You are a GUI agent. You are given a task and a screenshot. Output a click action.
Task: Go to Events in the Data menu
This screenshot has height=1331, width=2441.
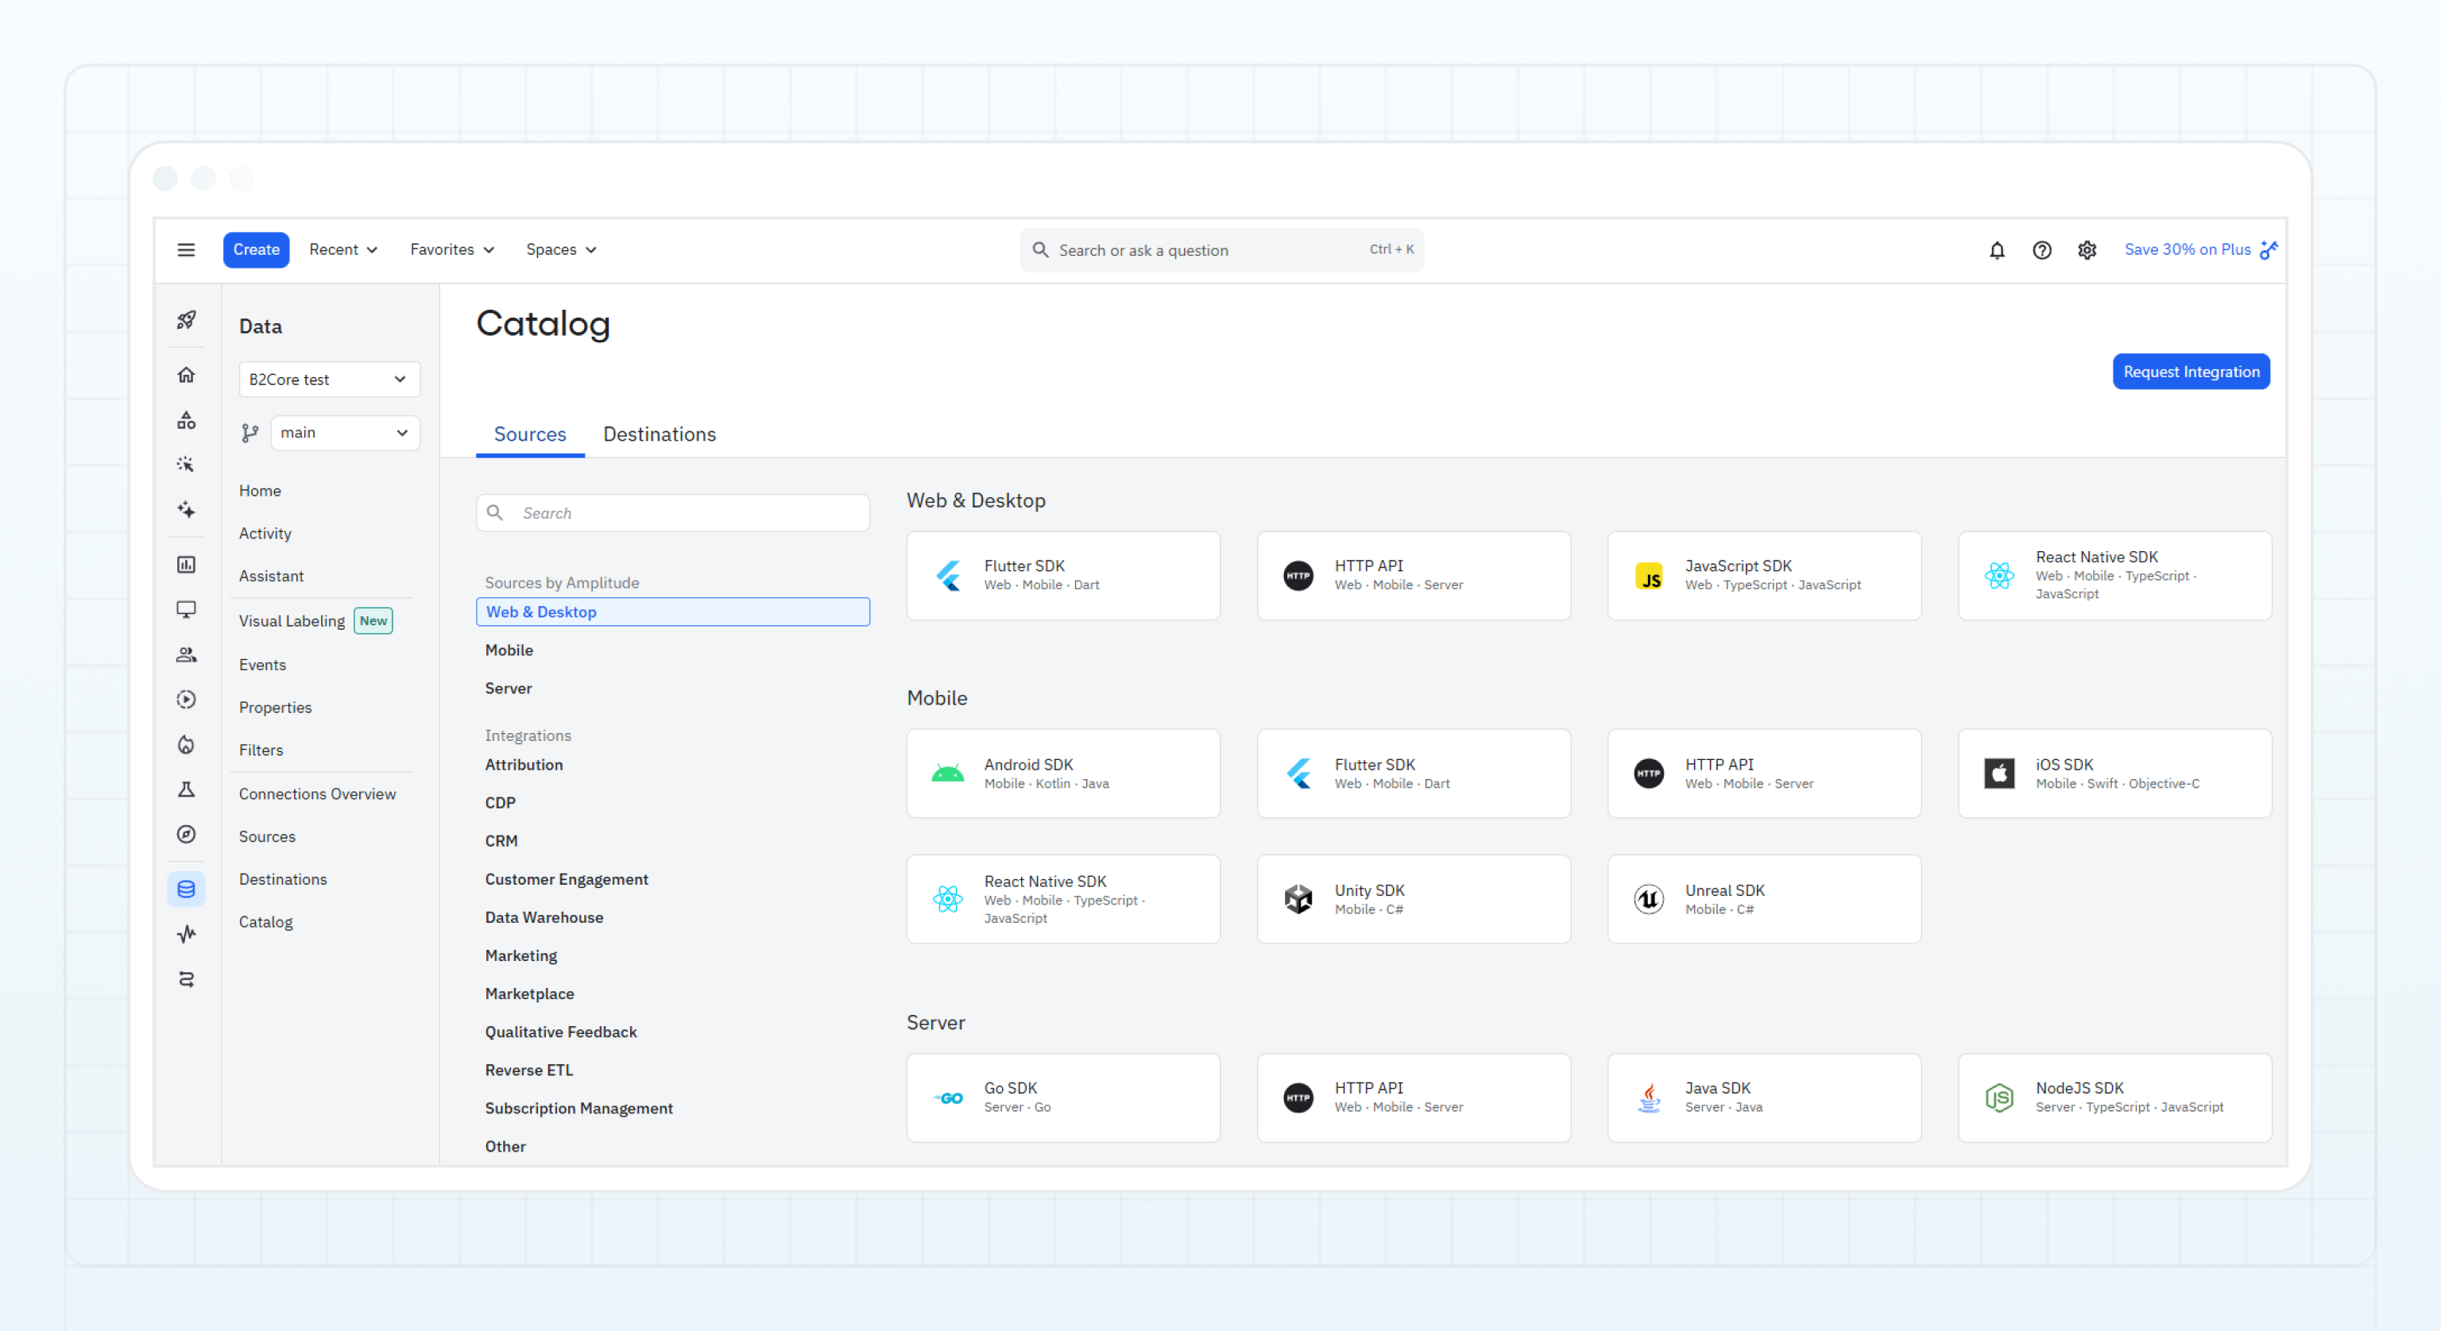click(262, 665)
